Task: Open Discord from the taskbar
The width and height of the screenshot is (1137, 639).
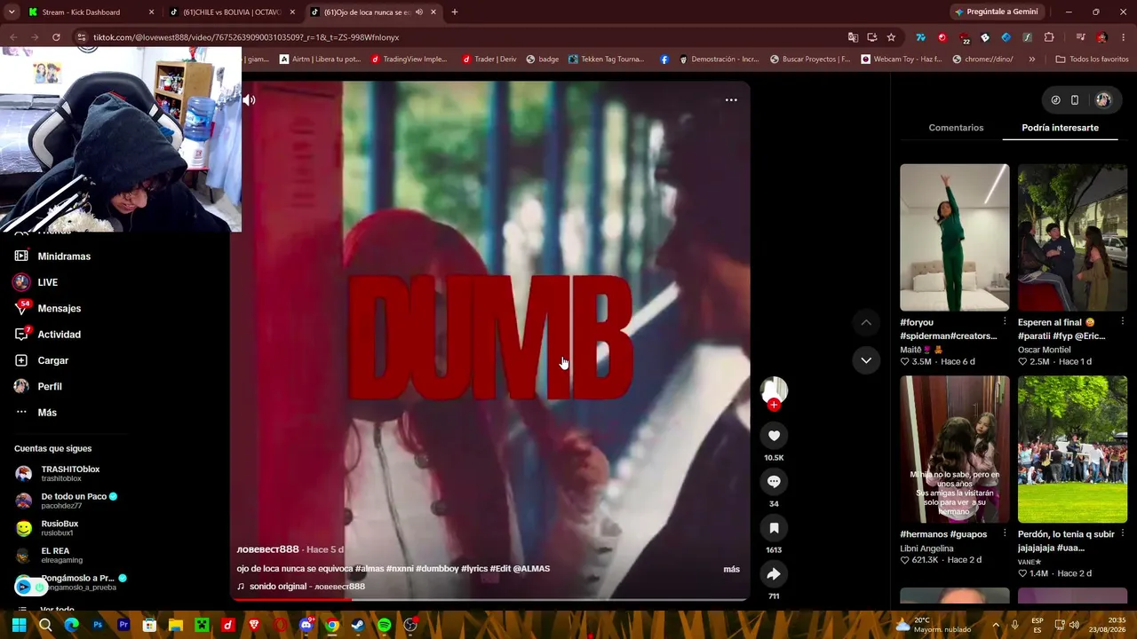Action: (306, 625)
